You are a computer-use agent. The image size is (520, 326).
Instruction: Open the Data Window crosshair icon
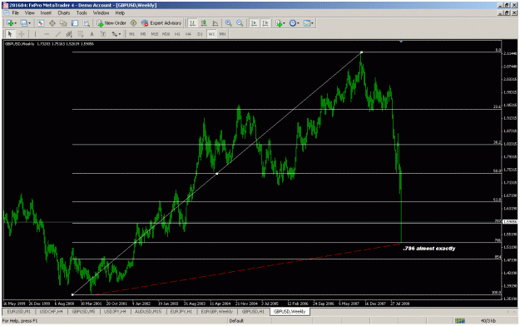tap(52, 23)
